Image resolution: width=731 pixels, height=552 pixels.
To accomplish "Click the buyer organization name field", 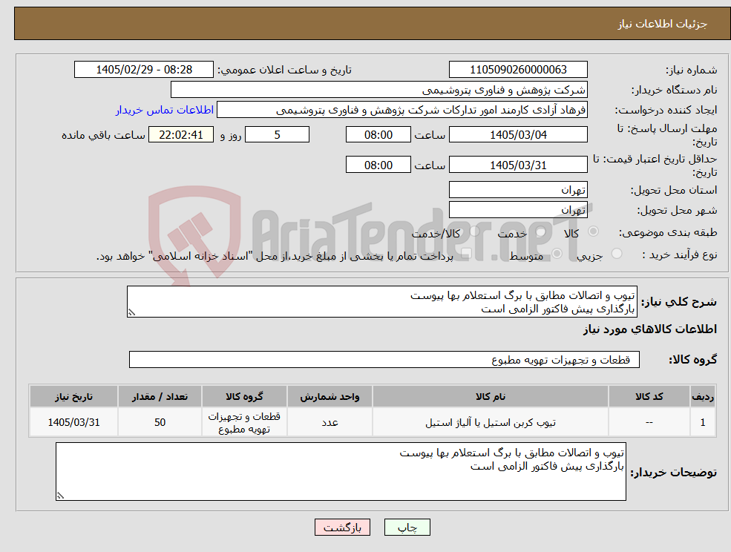I will pyautogui.click(x=378, y=90).
